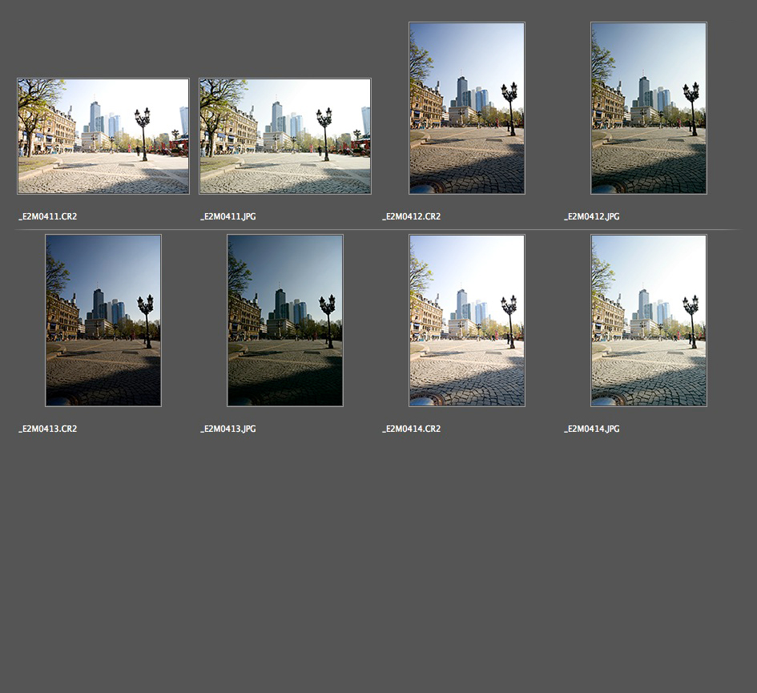The height and width of the screenshot is (693, 757).
Task: Click the _E2M0411.CR2 filename label
Action: 48,217
